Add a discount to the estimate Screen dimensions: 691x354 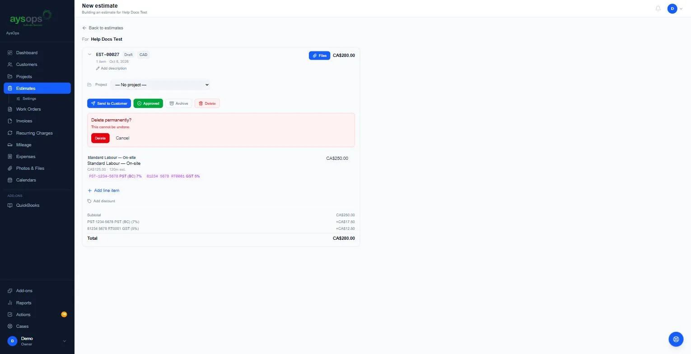point(101,201)
